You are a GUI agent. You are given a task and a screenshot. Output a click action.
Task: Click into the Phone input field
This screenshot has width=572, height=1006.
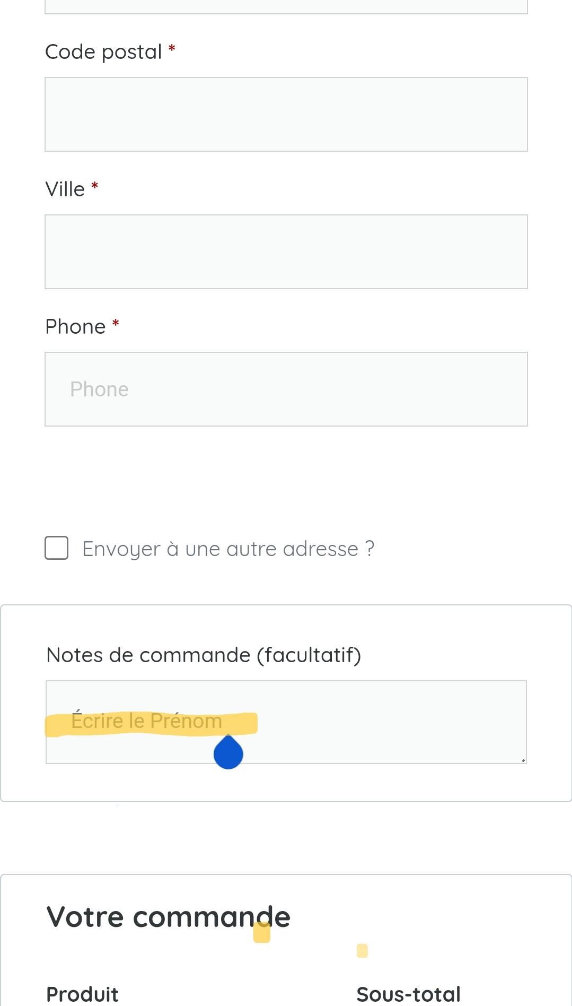[x=286, y=389]
